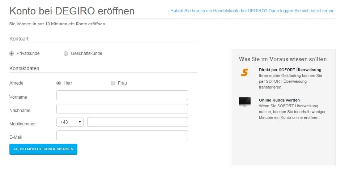Click the Kontoart section label
This screenshot has height=172, width=345.
pyautogui.click(x=19, y=39)
